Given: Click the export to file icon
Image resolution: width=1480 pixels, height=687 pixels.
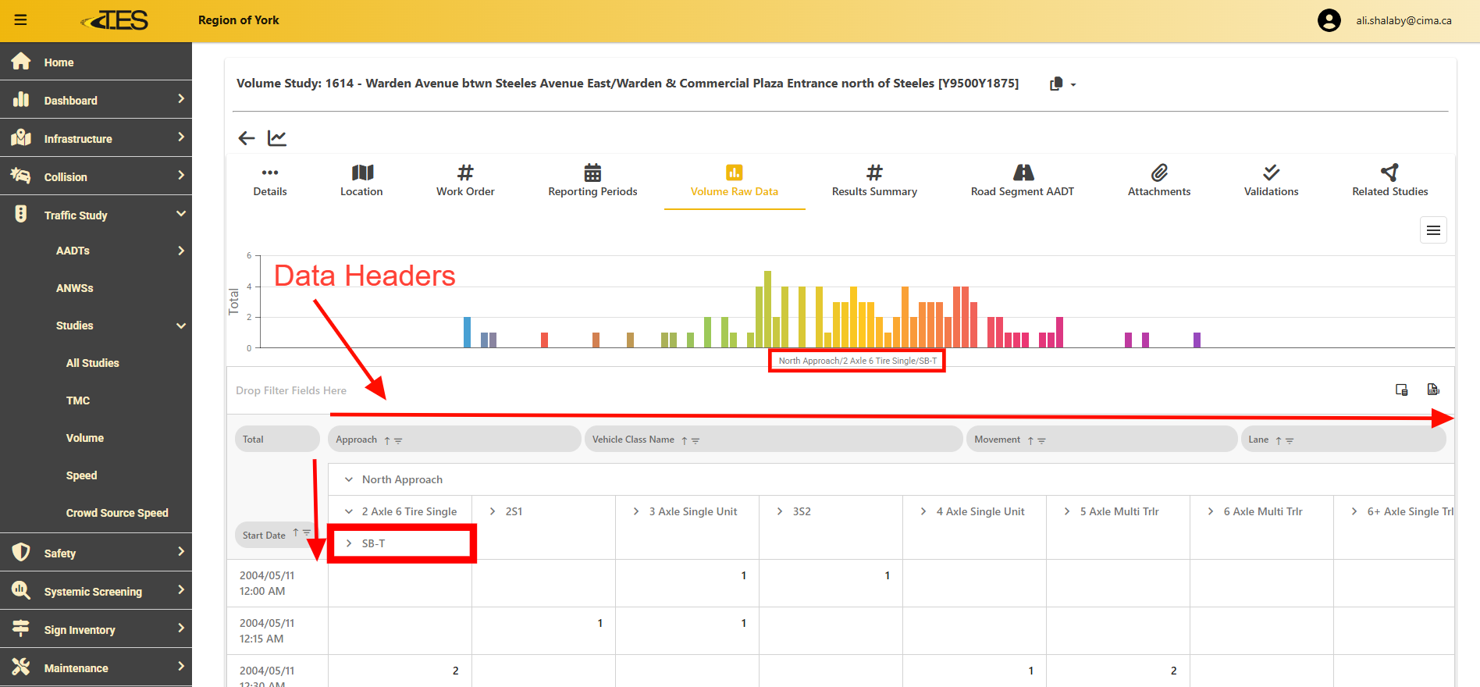Looking at the screenshot, I should (1433, 390).
